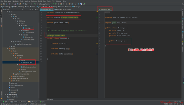Click the Undo toolbar icon
The height and width of the screenshot is (105, 184).
(x=10, y=4)
